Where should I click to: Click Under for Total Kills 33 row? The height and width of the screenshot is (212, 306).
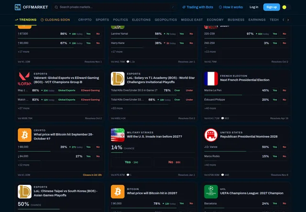(x=189, y=100)
